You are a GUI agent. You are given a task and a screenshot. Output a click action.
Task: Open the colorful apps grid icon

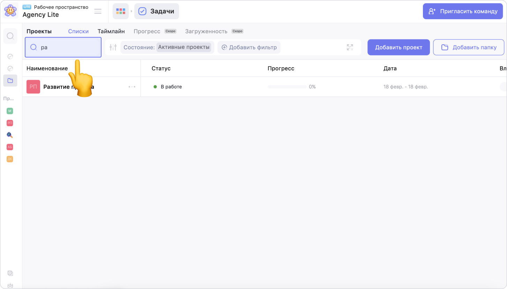pyautogui.click(x=121, y=11)
